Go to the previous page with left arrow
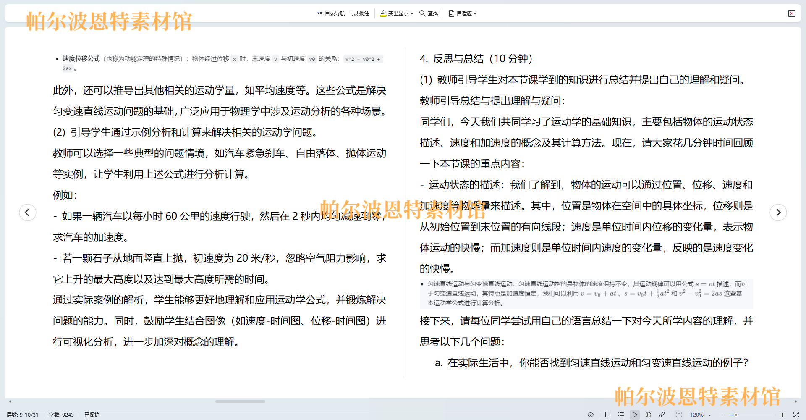This screenshot has width=806, height=420. (27, 212)
